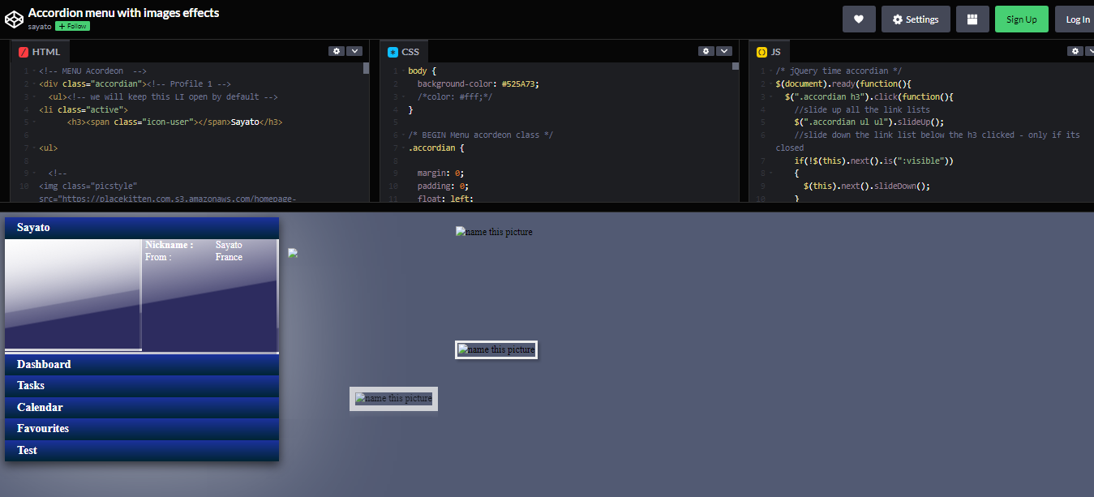Viewport: 1094px width, 497px height.
Task: Open the HTML editor settings gear
Action: pyautogui.click(x=337, y=50)
